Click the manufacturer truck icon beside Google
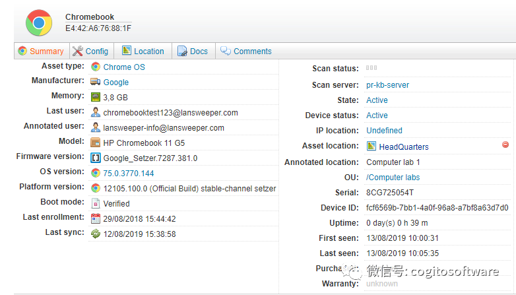 click(x=96, y=82)
